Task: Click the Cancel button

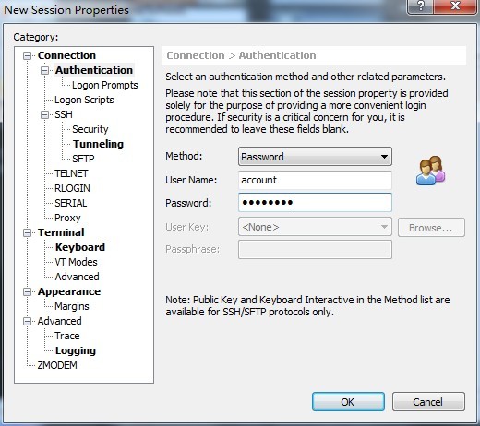Action: coord(428,402)
